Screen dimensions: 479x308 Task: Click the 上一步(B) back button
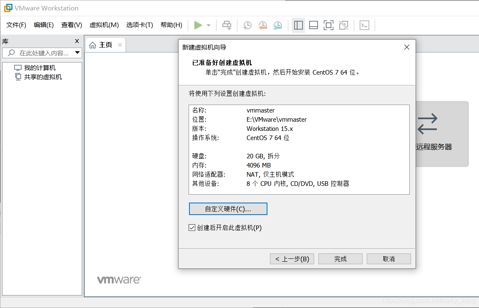tap(292, 259)
